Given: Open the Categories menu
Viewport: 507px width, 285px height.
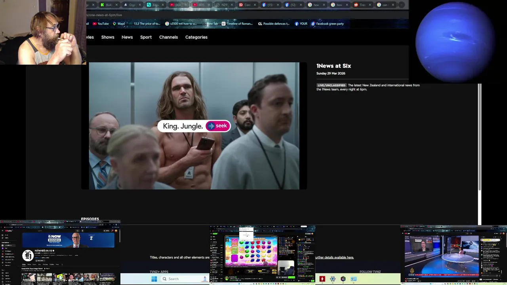Looking at the screenshot, I should tap(196, 37).
